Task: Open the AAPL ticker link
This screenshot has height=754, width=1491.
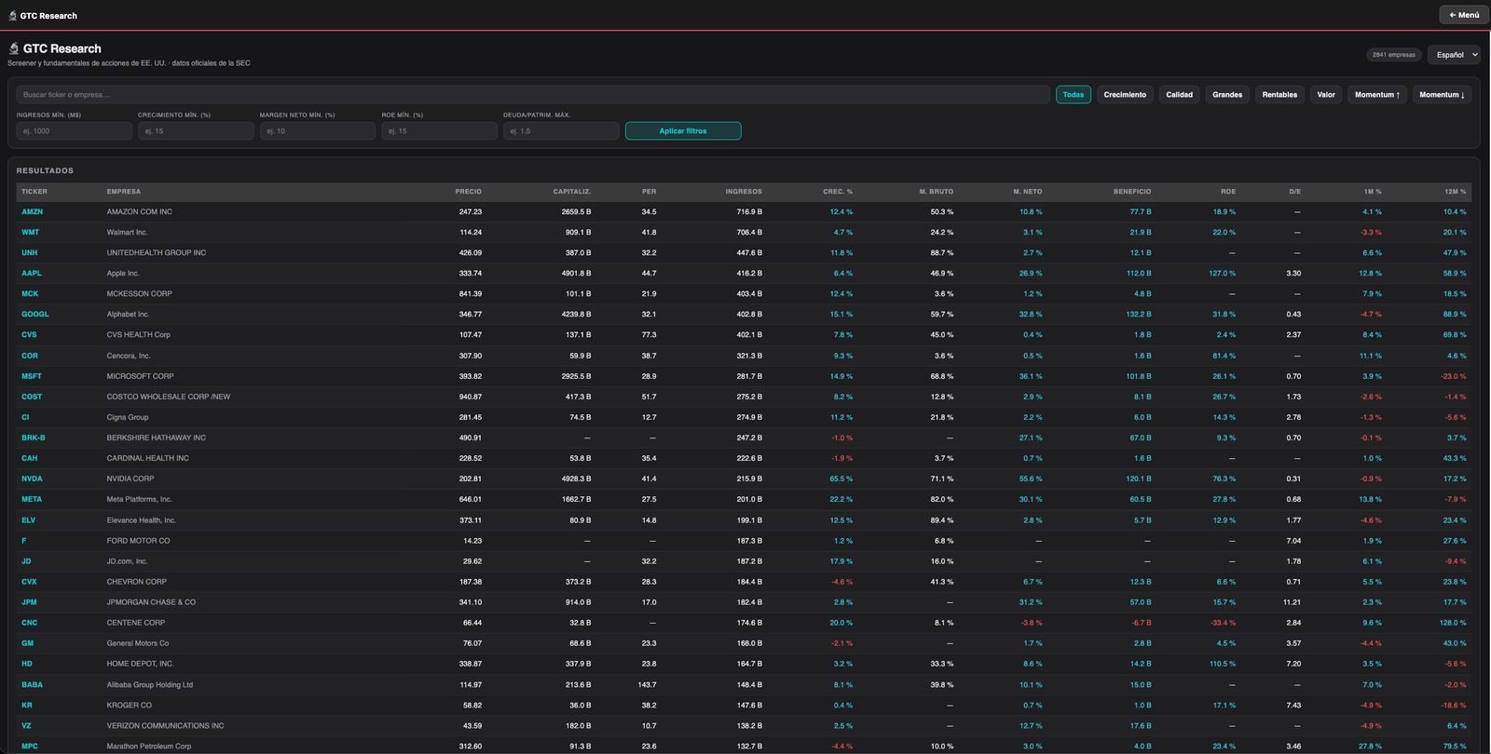Action: (32, 274)
